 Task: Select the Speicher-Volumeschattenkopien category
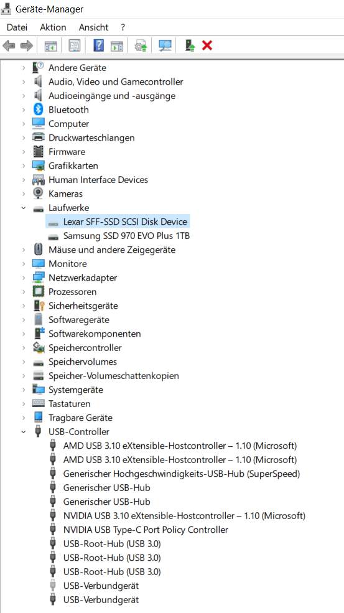[x=114, y=376]
